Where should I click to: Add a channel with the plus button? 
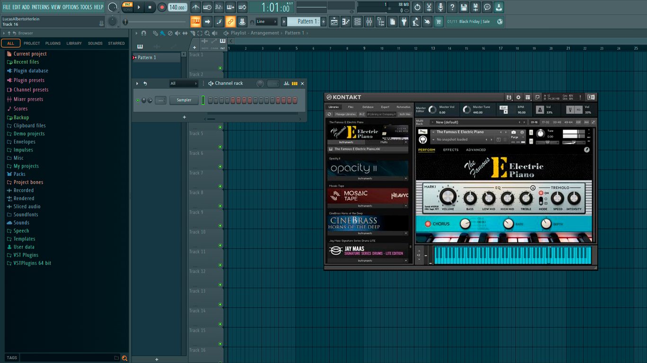click(x=184, y=117)
